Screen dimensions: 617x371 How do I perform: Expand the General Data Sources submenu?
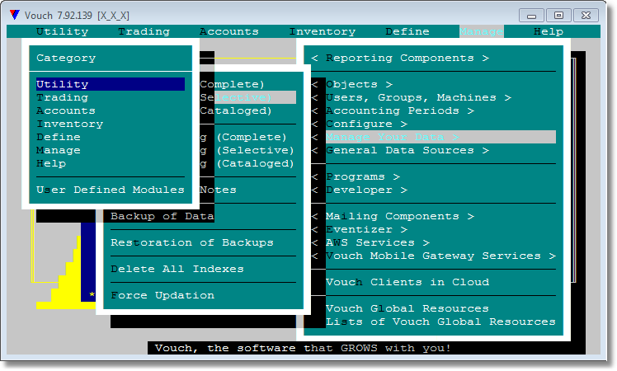(x=400, y=150)
